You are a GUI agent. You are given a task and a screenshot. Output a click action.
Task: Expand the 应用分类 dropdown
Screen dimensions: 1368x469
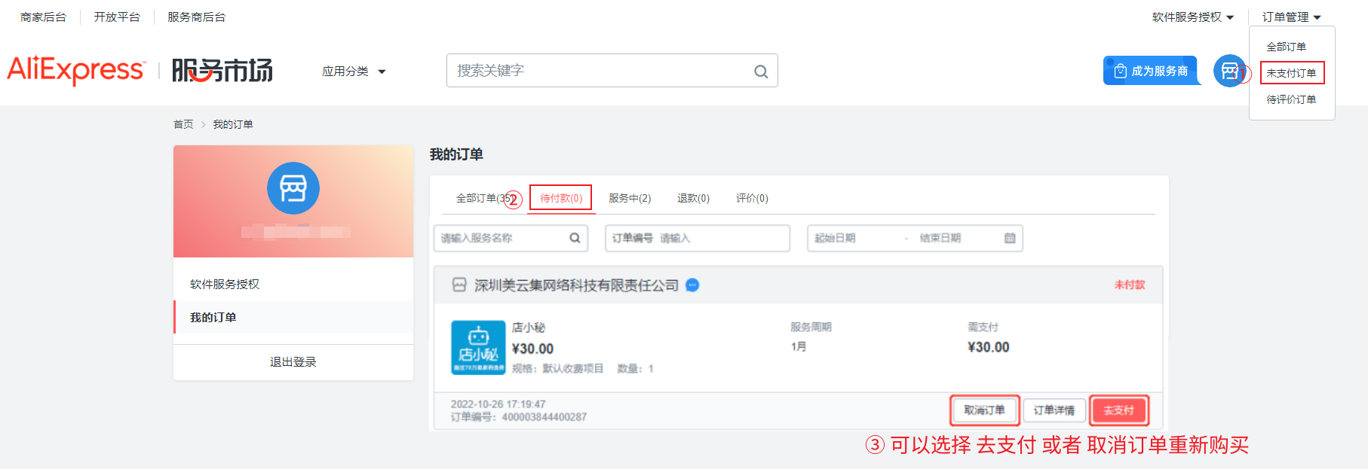tap(354, 72)
